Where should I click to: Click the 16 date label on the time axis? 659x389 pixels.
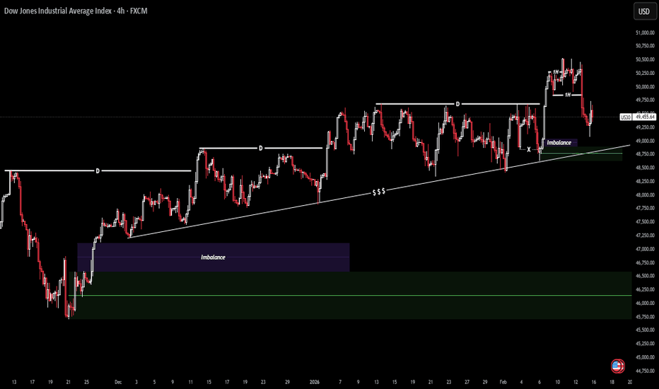[x=594, y=382]
